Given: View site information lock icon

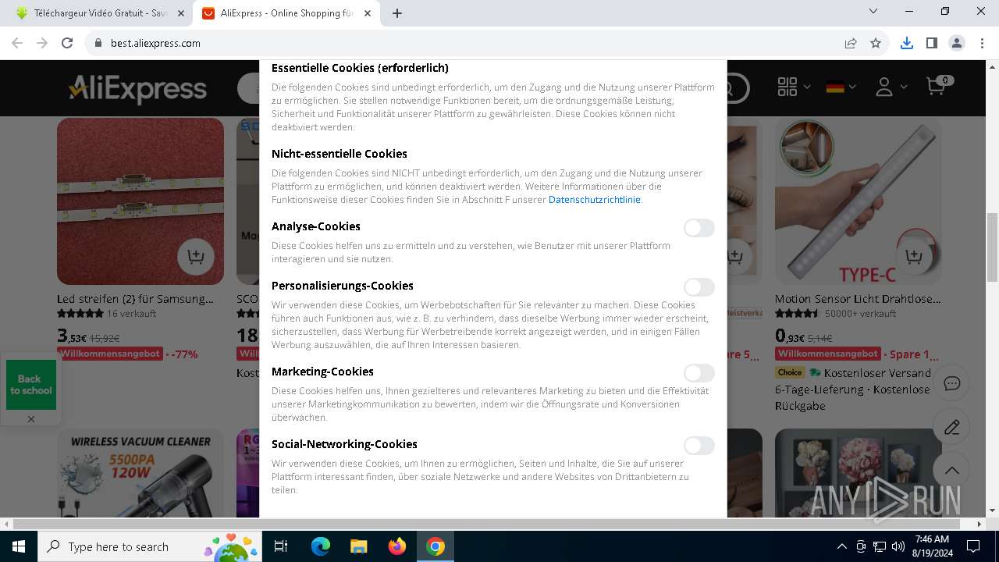Looking at the screenshot, I should [98, 43].
